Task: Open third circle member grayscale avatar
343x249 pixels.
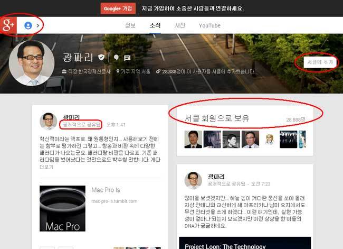Action: (x=231, y=140)
